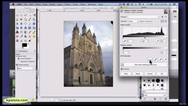Select the Move tool
Viewport: 188px width, 106px height.
(21, 24)
